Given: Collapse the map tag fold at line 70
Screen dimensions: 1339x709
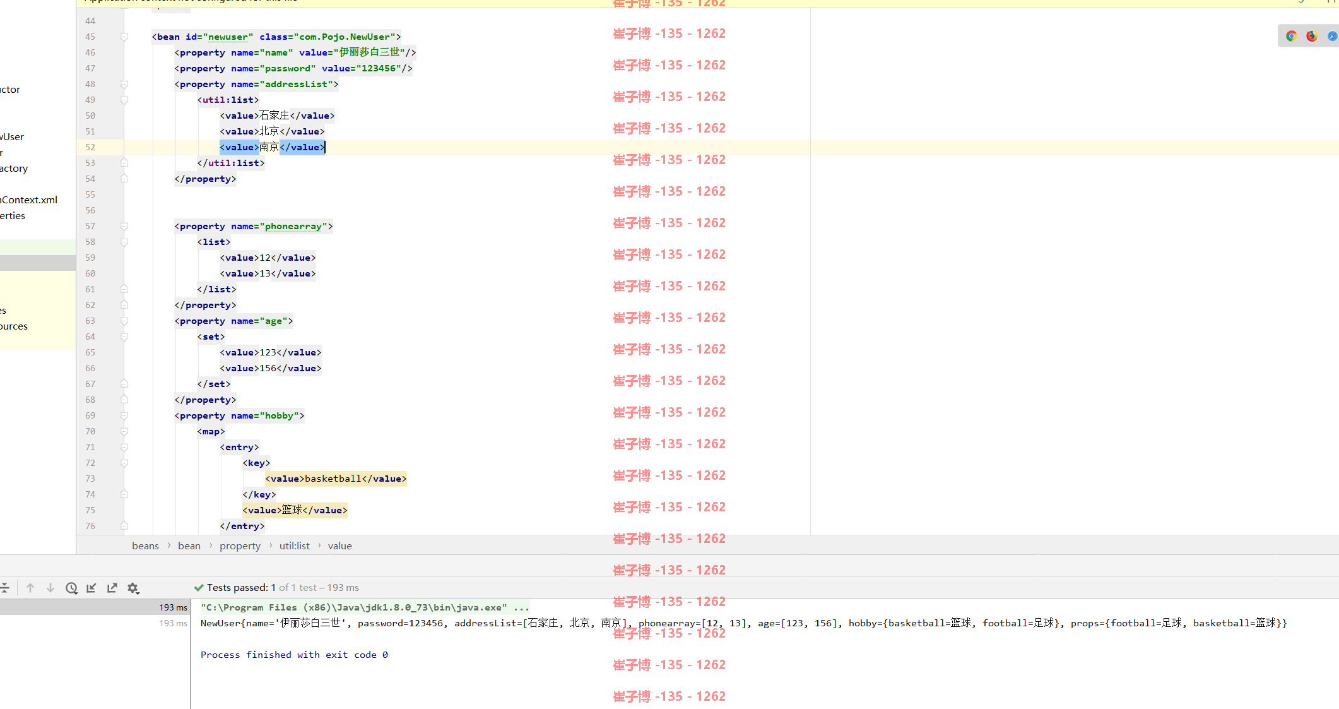Looking at the screenshot, I should tap(124, 431).
